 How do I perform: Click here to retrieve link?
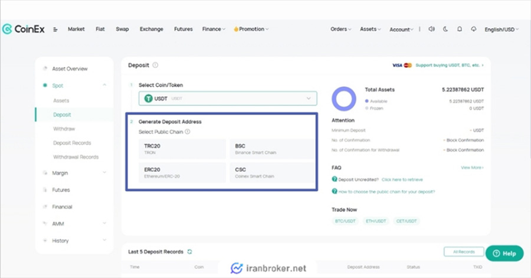click(x=402, y=179)
